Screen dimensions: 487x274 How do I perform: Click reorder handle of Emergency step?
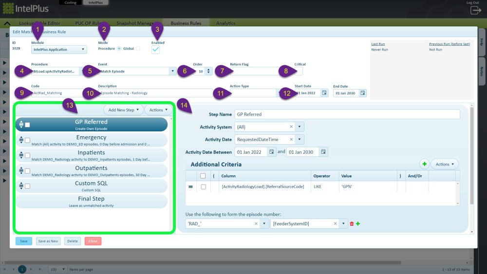click(x=21, y=140)
